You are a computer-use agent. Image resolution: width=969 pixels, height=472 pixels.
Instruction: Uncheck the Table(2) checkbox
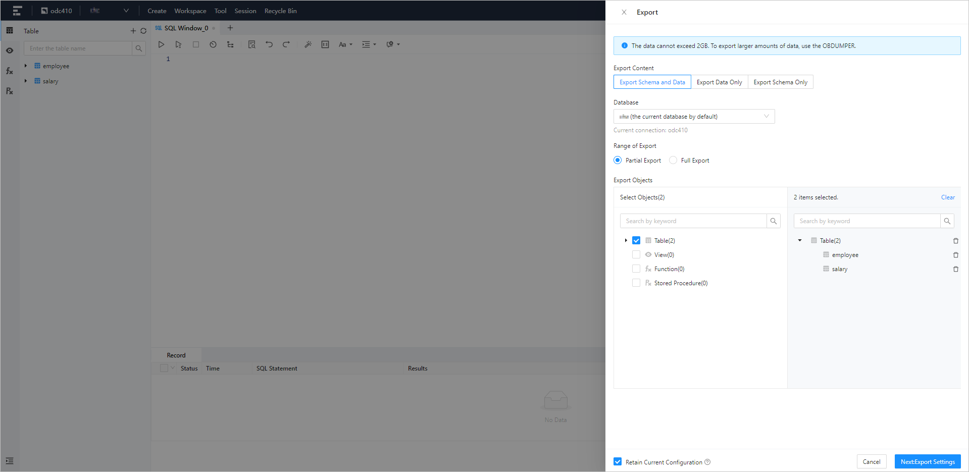pyautogui.click(x=636, y=241)
